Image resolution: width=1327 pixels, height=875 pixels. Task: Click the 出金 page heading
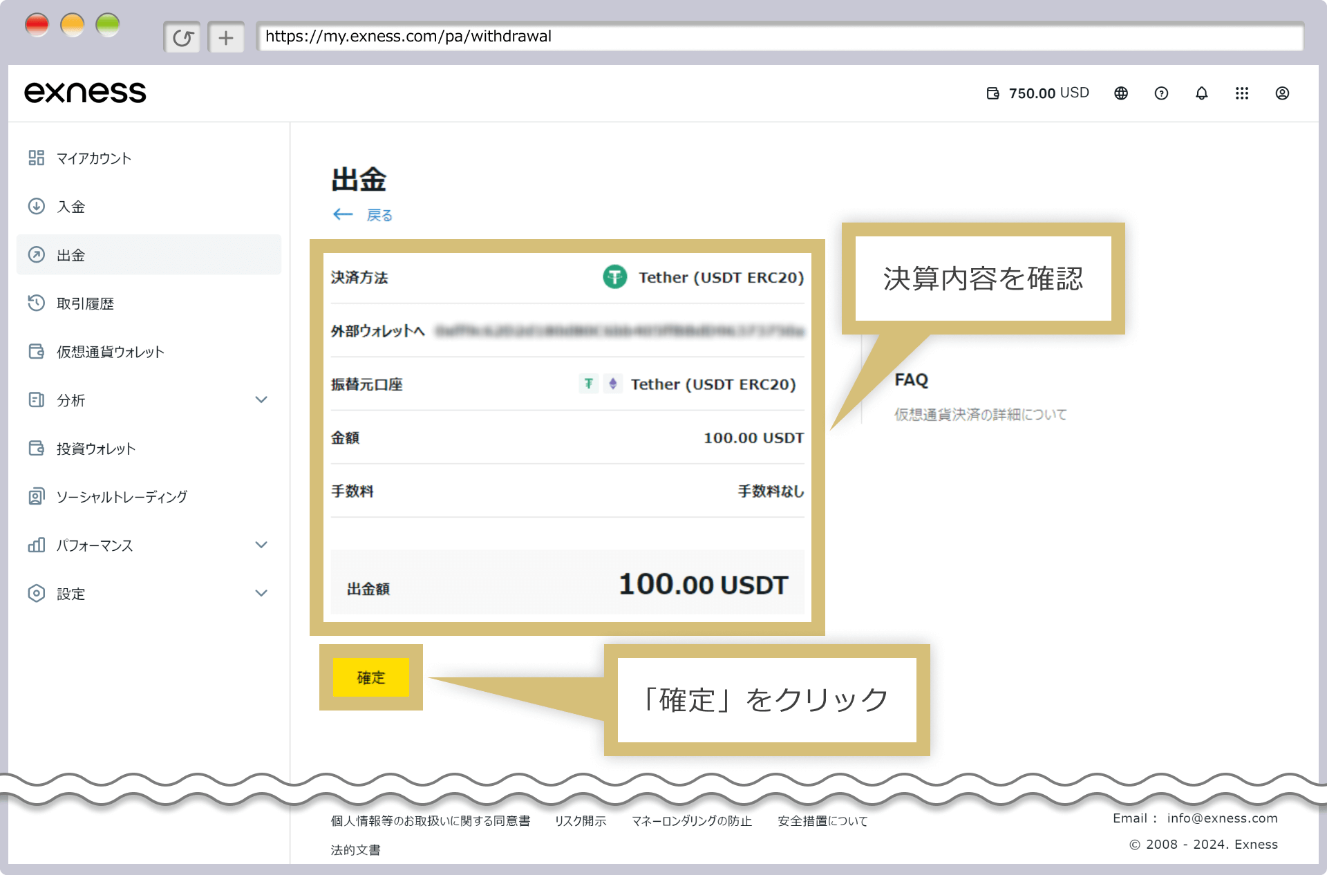(x=359, y=180)
